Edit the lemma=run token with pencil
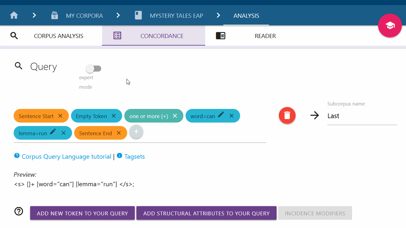This screenshot has height=228, width=406. [53, 132]
